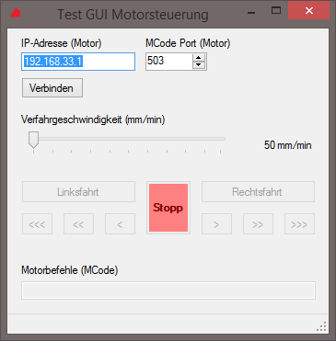This screenshot has width=336, height=341.
Task: Click the single left arrow < button
Action: [x=120, y=224]
